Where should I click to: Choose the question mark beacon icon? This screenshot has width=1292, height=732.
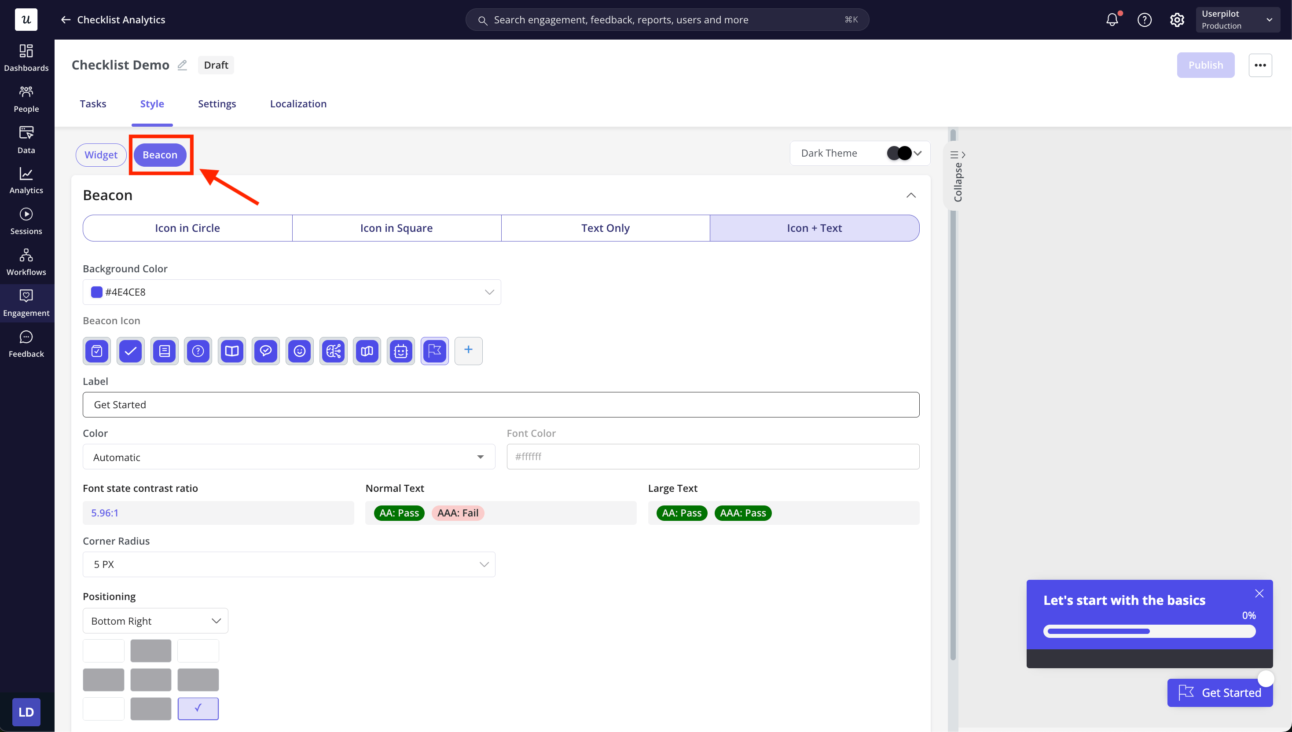point(198,351)
